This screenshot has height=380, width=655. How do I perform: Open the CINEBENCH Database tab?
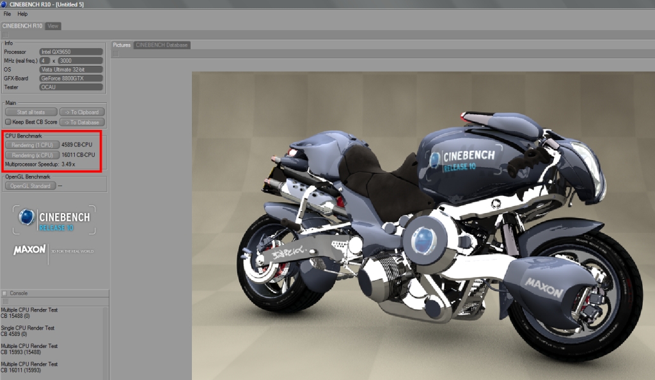click(162, 45)
